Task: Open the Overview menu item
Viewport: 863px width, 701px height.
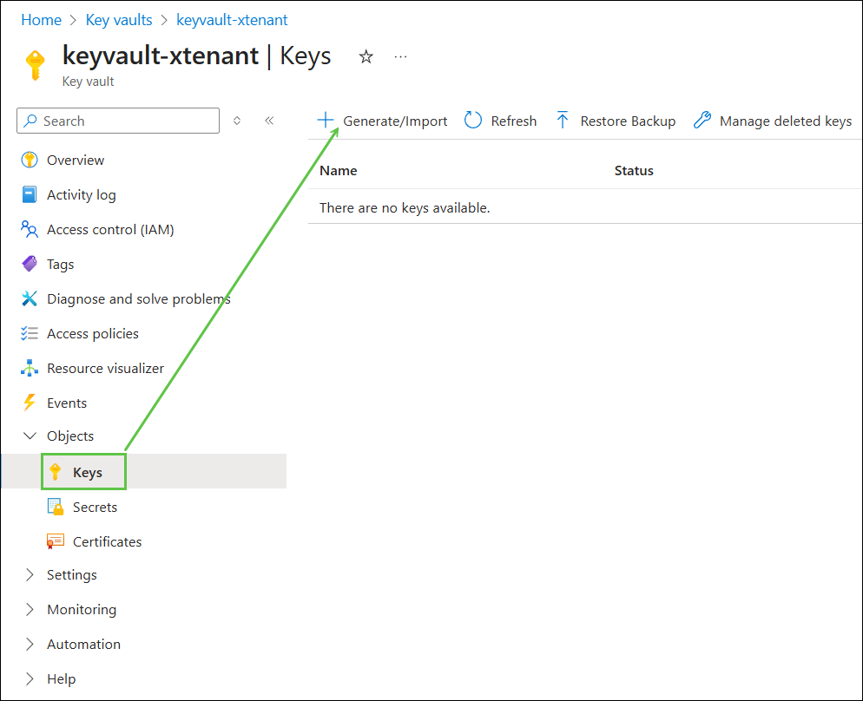Action: [76, 160]
